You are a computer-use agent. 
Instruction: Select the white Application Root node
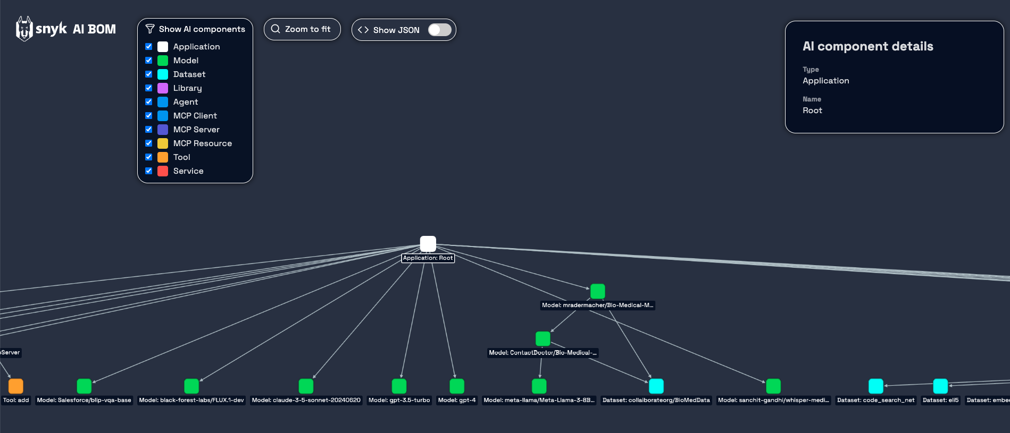point(428,244)
